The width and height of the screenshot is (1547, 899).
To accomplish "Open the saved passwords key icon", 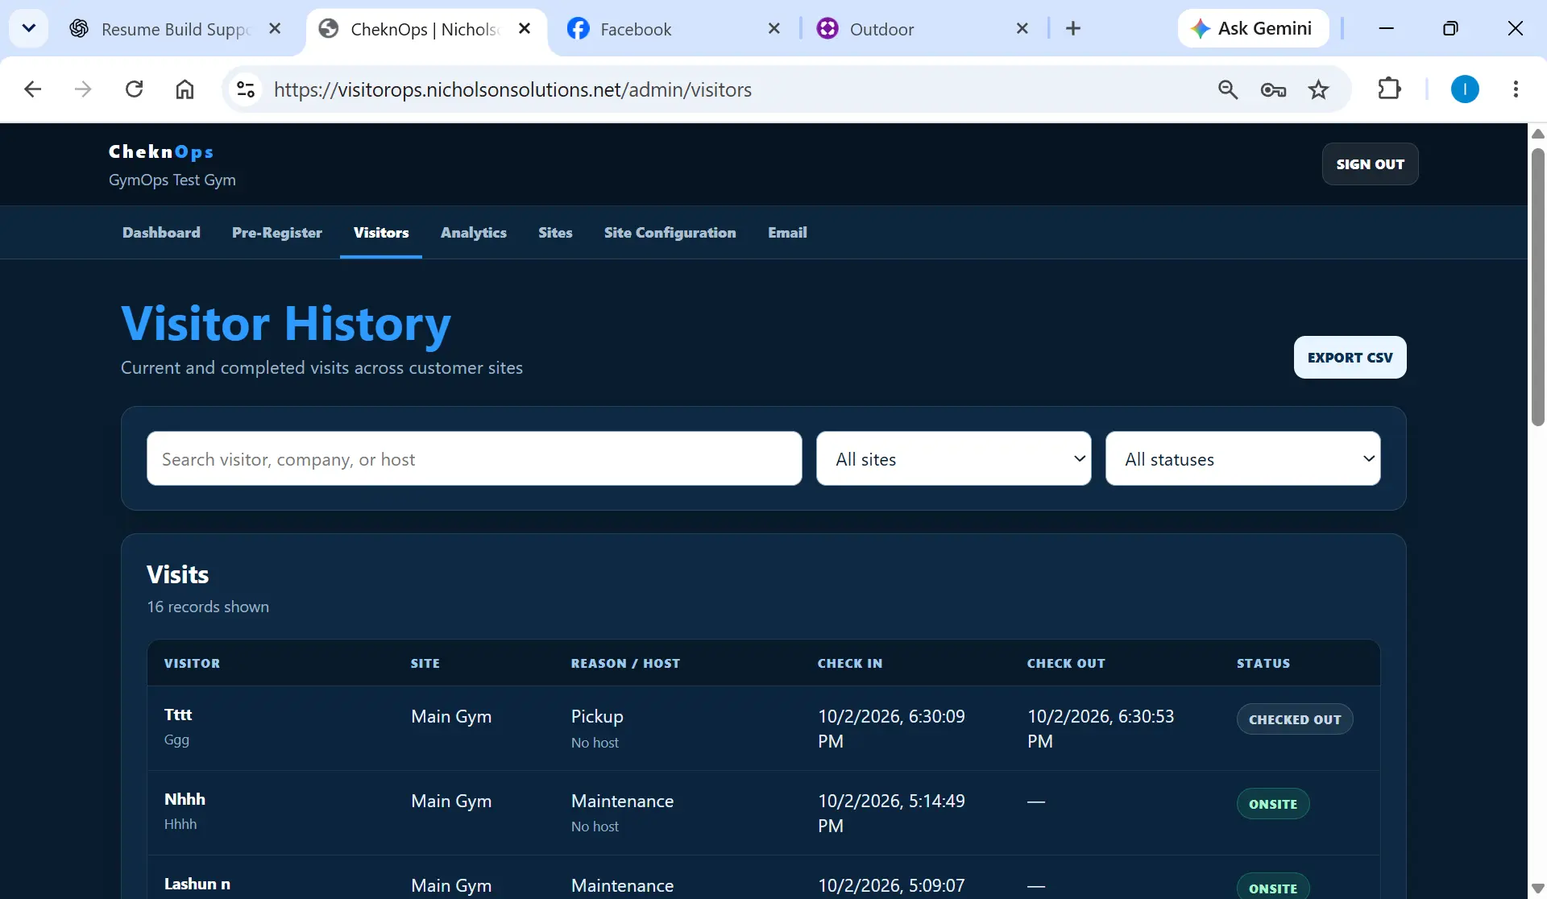I will pyautogui.click(x=1273, y=89).
